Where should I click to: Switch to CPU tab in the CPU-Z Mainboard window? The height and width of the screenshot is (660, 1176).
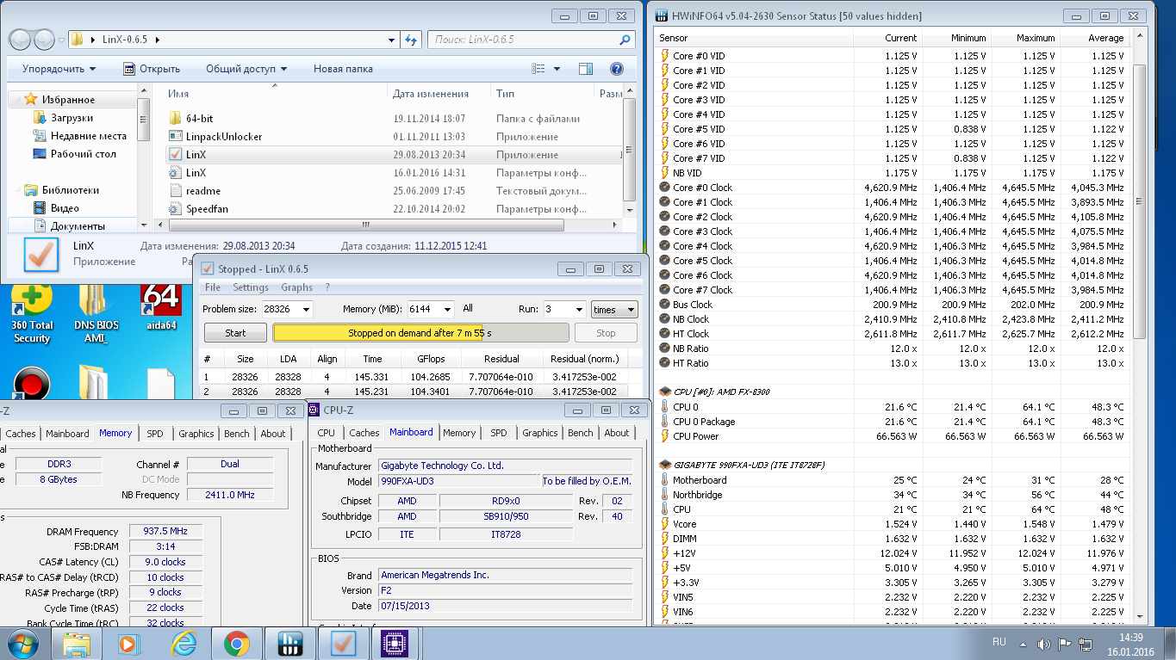326,433
